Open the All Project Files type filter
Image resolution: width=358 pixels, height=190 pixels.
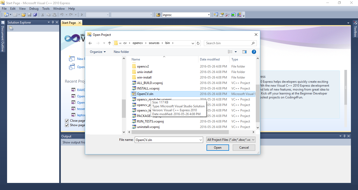tap(231, 140)
